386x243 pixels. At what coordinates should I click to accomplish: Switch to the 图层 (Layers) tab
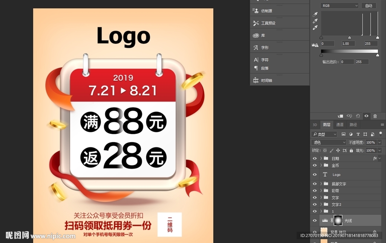326,125
